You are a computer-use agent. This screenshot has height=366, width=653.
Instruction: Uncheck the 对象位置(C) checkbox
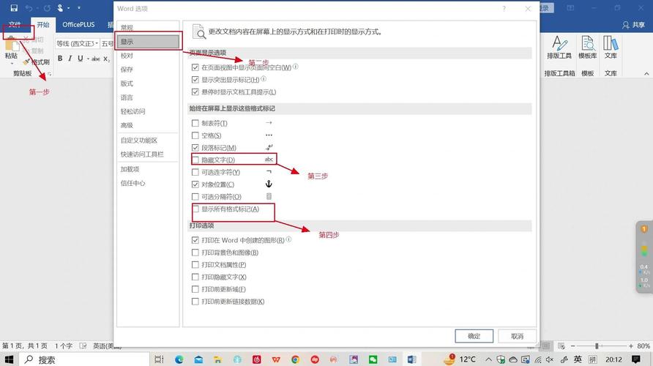coord(195,184)
